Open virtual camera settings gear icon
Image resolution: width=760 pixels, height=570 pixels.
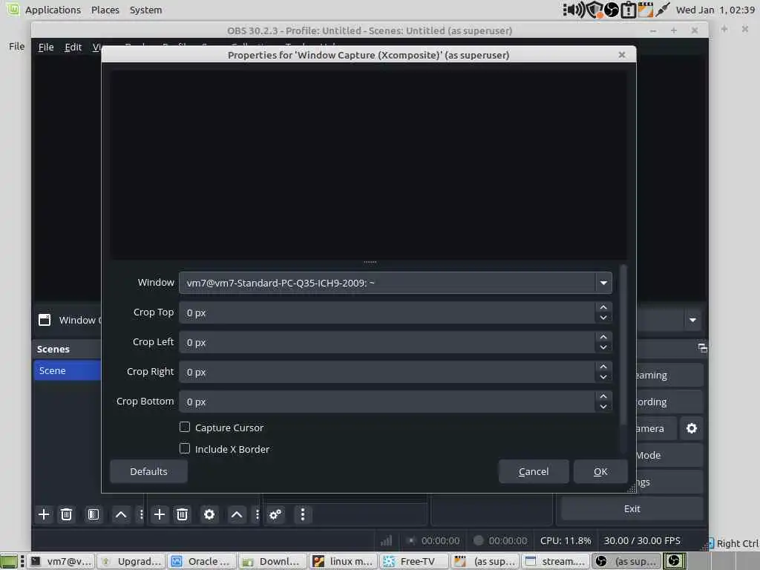pos(692,428)
